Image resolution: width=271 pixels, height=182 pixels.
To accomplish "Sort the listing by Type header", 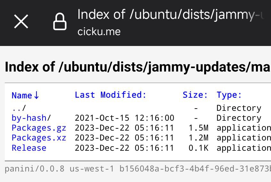I will (229, 95).
